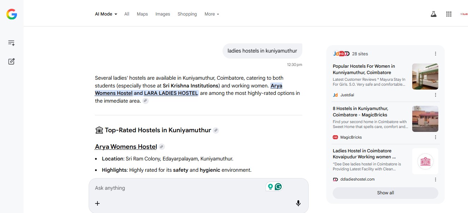
Task: Click the 'ladies hostels in kuniyamuthur' query bubble
Action: click(262, 51)
